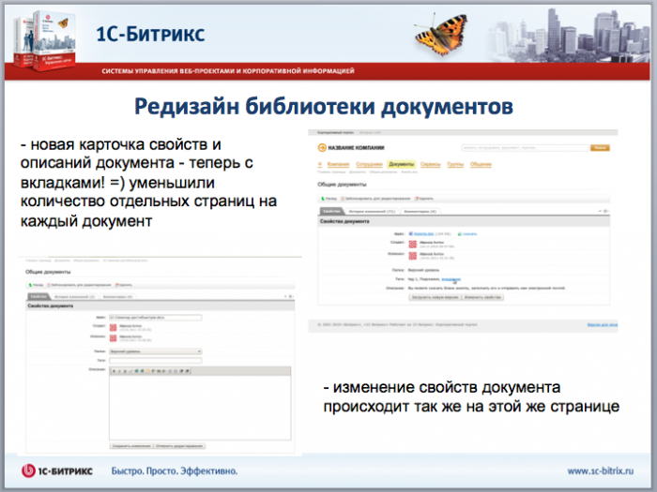Click the www.1c-bitrix.ru address in slide footer

(601, 471)
